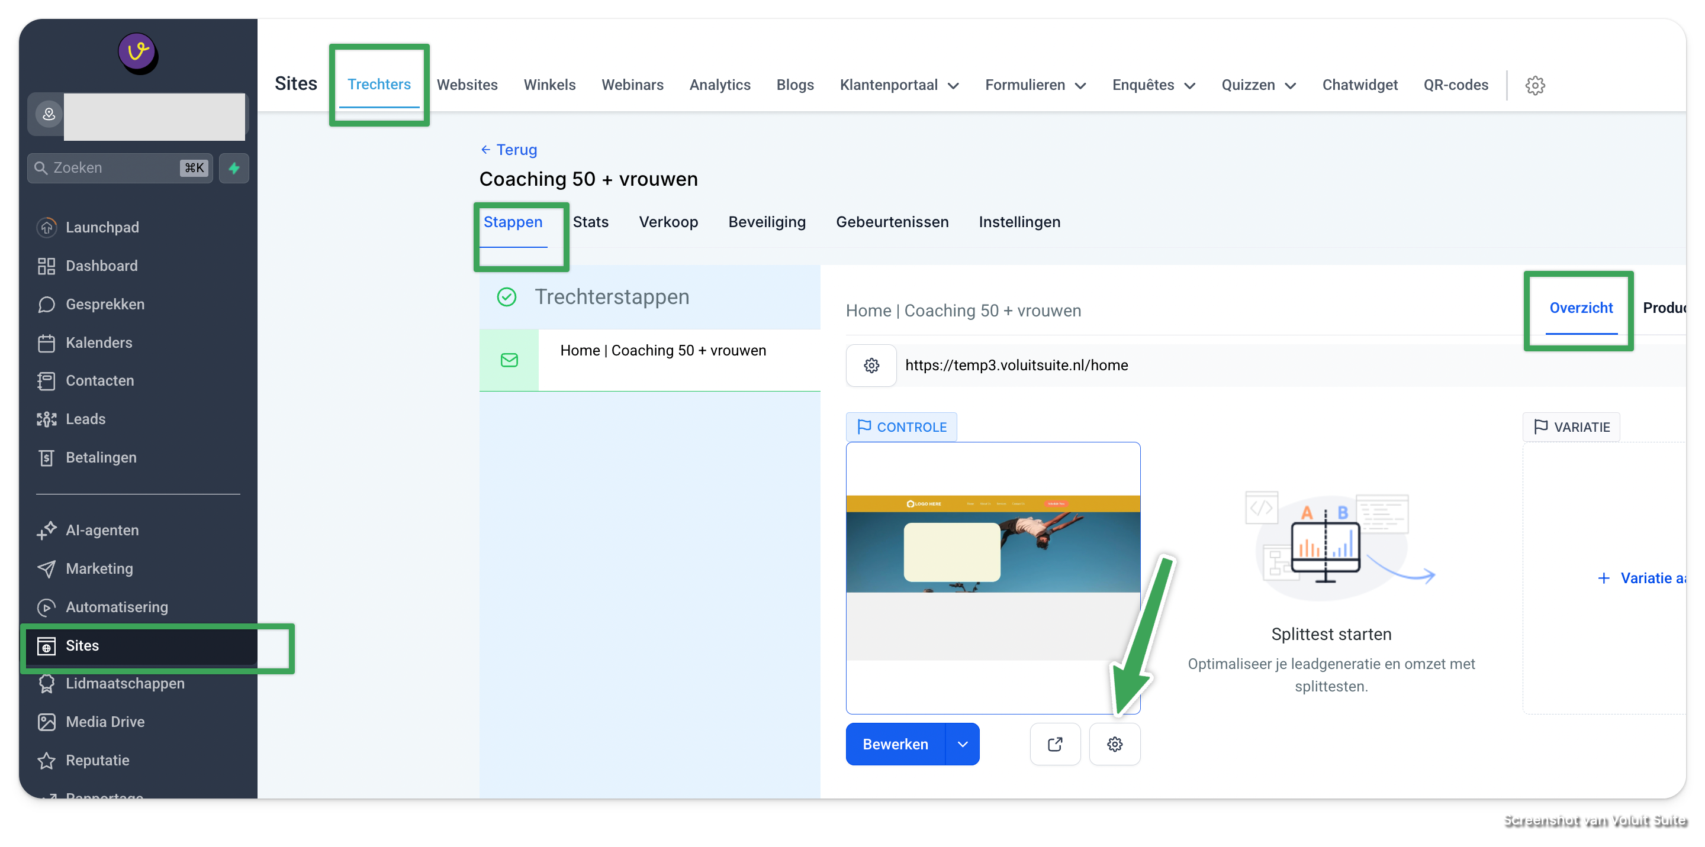Screen dimensions: 1705x847
Task: Click the Terug back link
Action: coord(509,150)
